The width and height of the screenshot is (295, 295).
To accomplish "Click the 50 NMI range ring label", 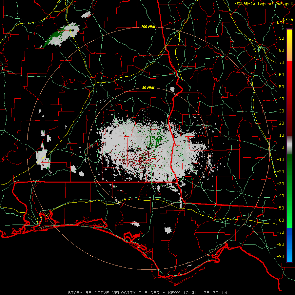I will tap(148, 88).
